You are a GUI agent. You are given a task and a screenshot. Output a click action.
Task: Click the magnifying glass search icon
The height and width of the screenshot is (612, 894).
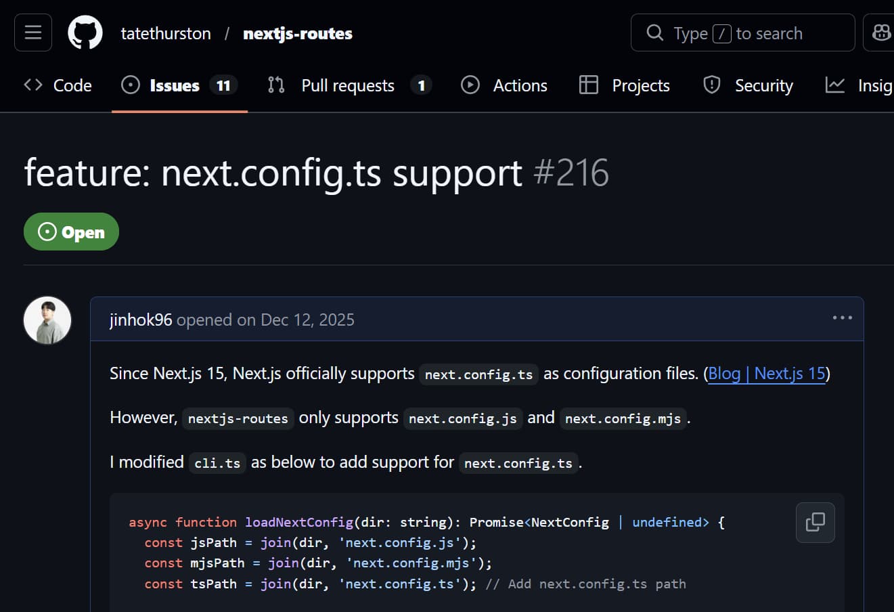[x=654, y=32]
